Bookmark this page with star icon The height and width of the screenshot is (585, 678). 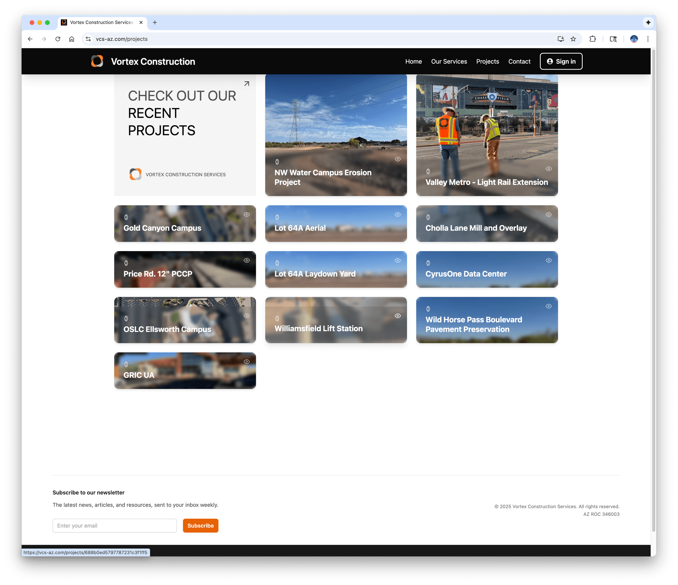(x=573, y=39)
